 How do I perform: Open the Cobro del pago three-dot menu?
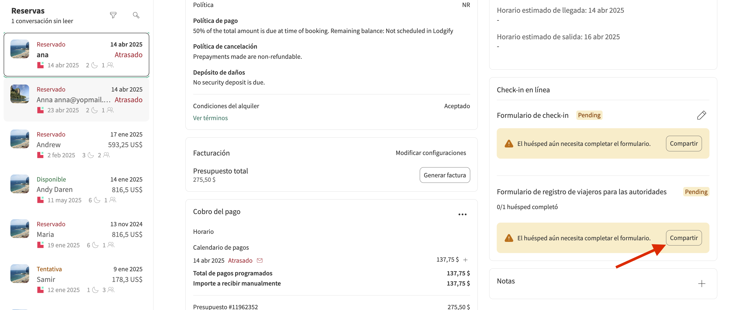click(462, 214)
